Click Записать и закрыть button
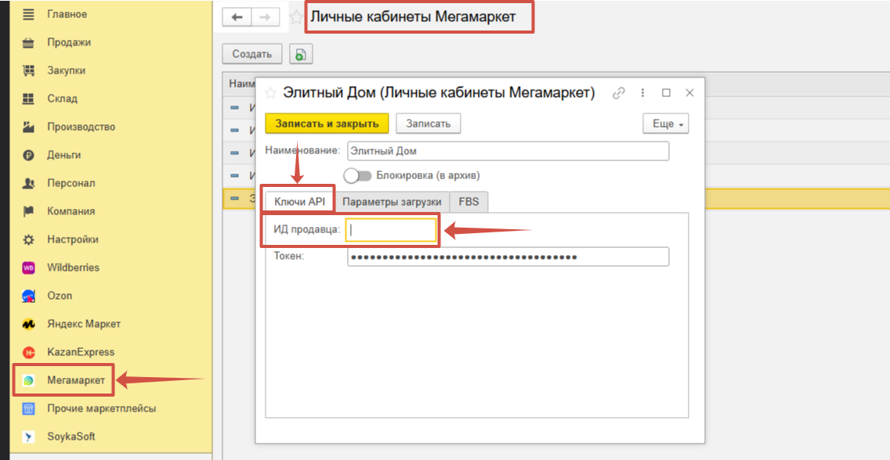The image size is (890, 460). (x=327, y=124)
